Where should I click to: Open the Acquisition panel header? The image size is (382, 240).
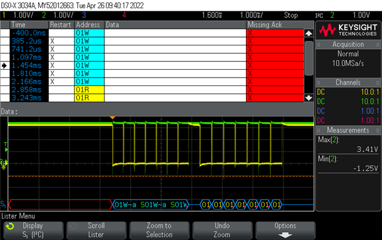[x=348, y=45]
